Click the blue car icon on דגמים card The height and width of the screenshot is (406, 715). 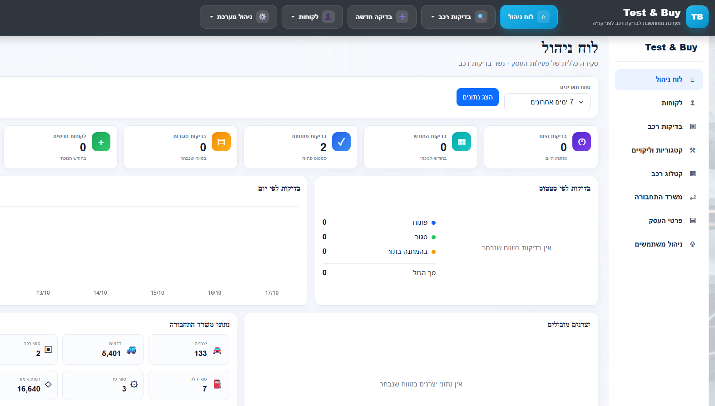point(131,350)
